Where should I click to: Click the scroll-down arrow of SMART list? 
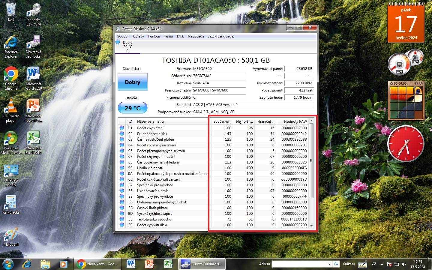[311, 226]
